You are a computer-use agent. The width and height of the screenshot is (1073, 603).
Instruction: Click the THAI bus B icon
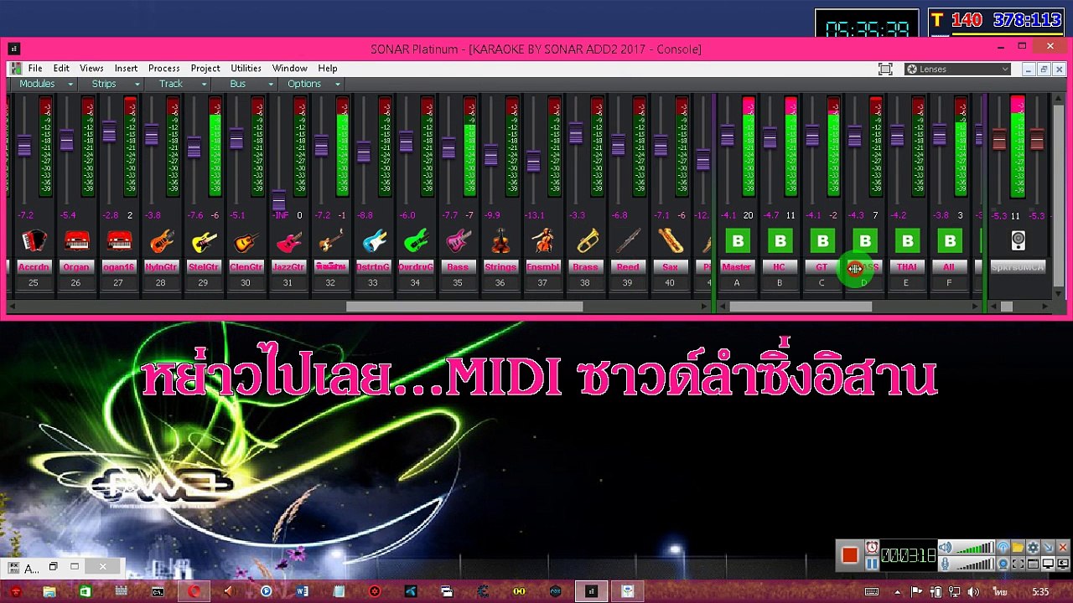click(907, 241)
